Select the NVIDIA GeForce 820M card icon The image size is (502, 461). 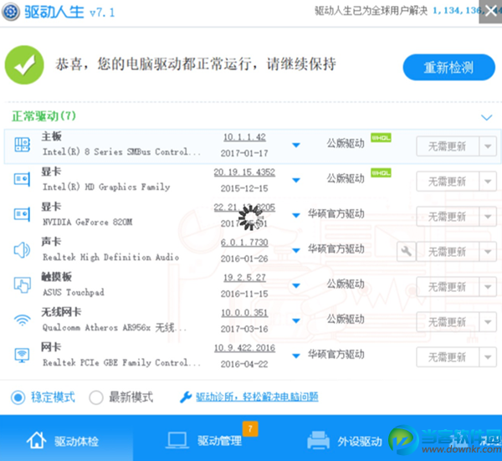tap(22, 214)
